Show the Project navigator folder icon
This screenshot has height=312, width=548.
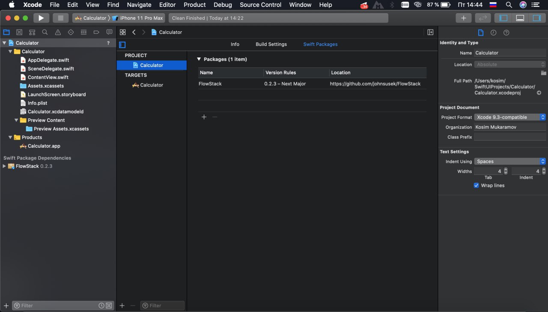pyautogui.click(x=6, y=32)
